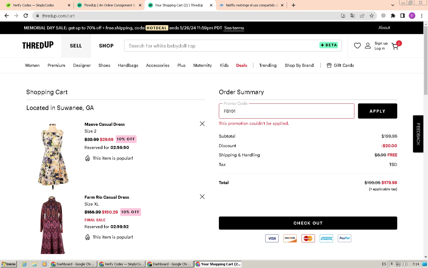Open a new browser tab
Screen dimensions: 428x268
pyautogui.click(x=293, y=5)
